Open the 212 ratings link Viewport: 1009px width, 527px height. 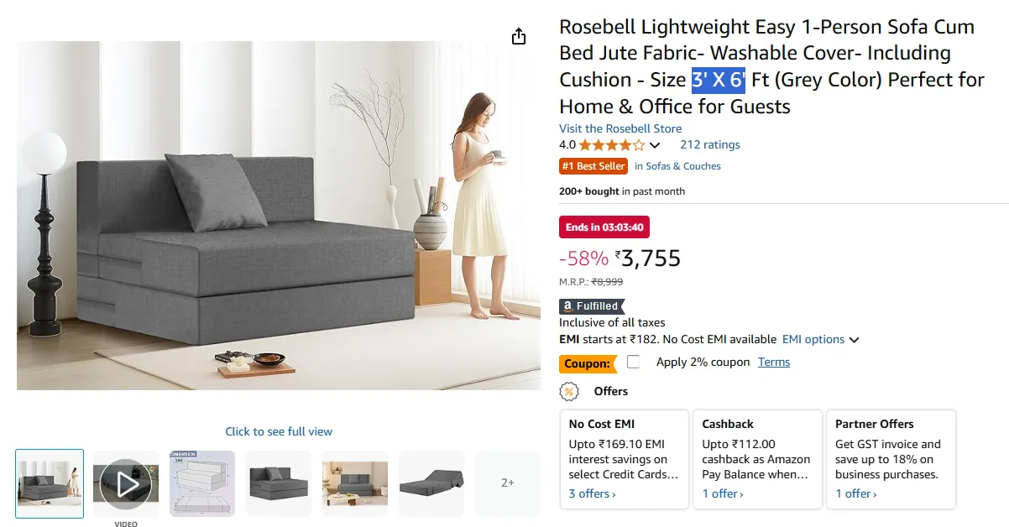point(710,144)
